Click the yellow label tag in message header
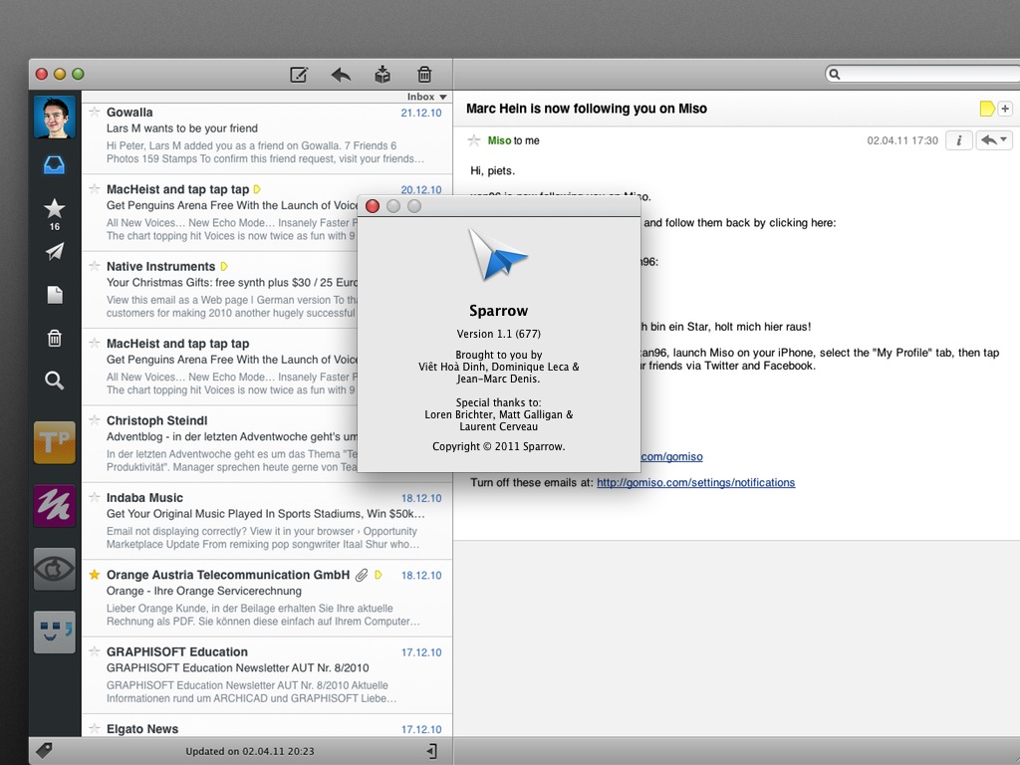This screenshot has width=1020, height=765. point(987,109)
